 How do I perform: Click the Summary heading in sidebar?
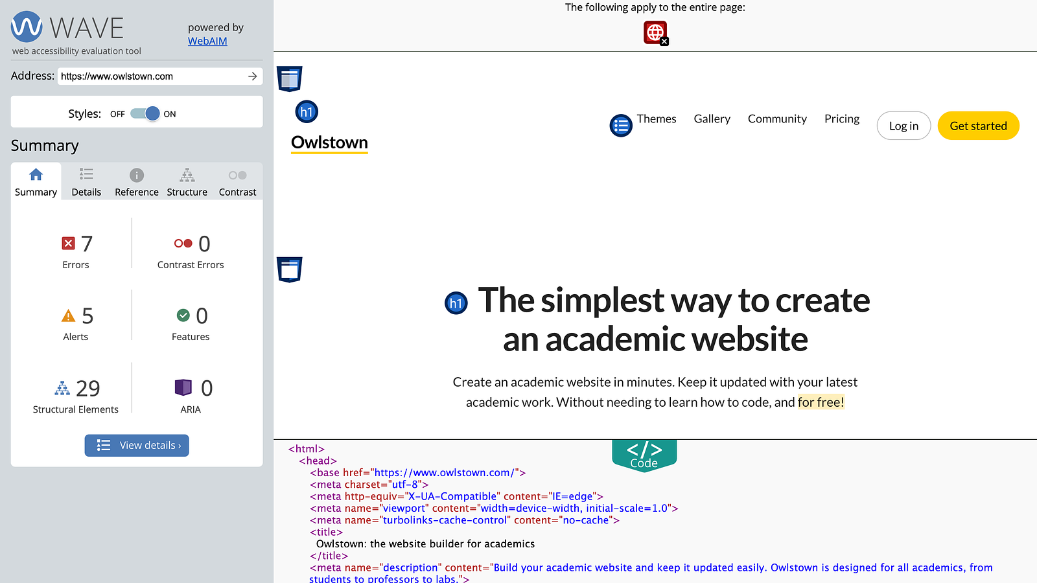45,146
